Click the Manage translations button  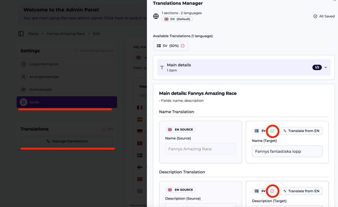point(67,141)
